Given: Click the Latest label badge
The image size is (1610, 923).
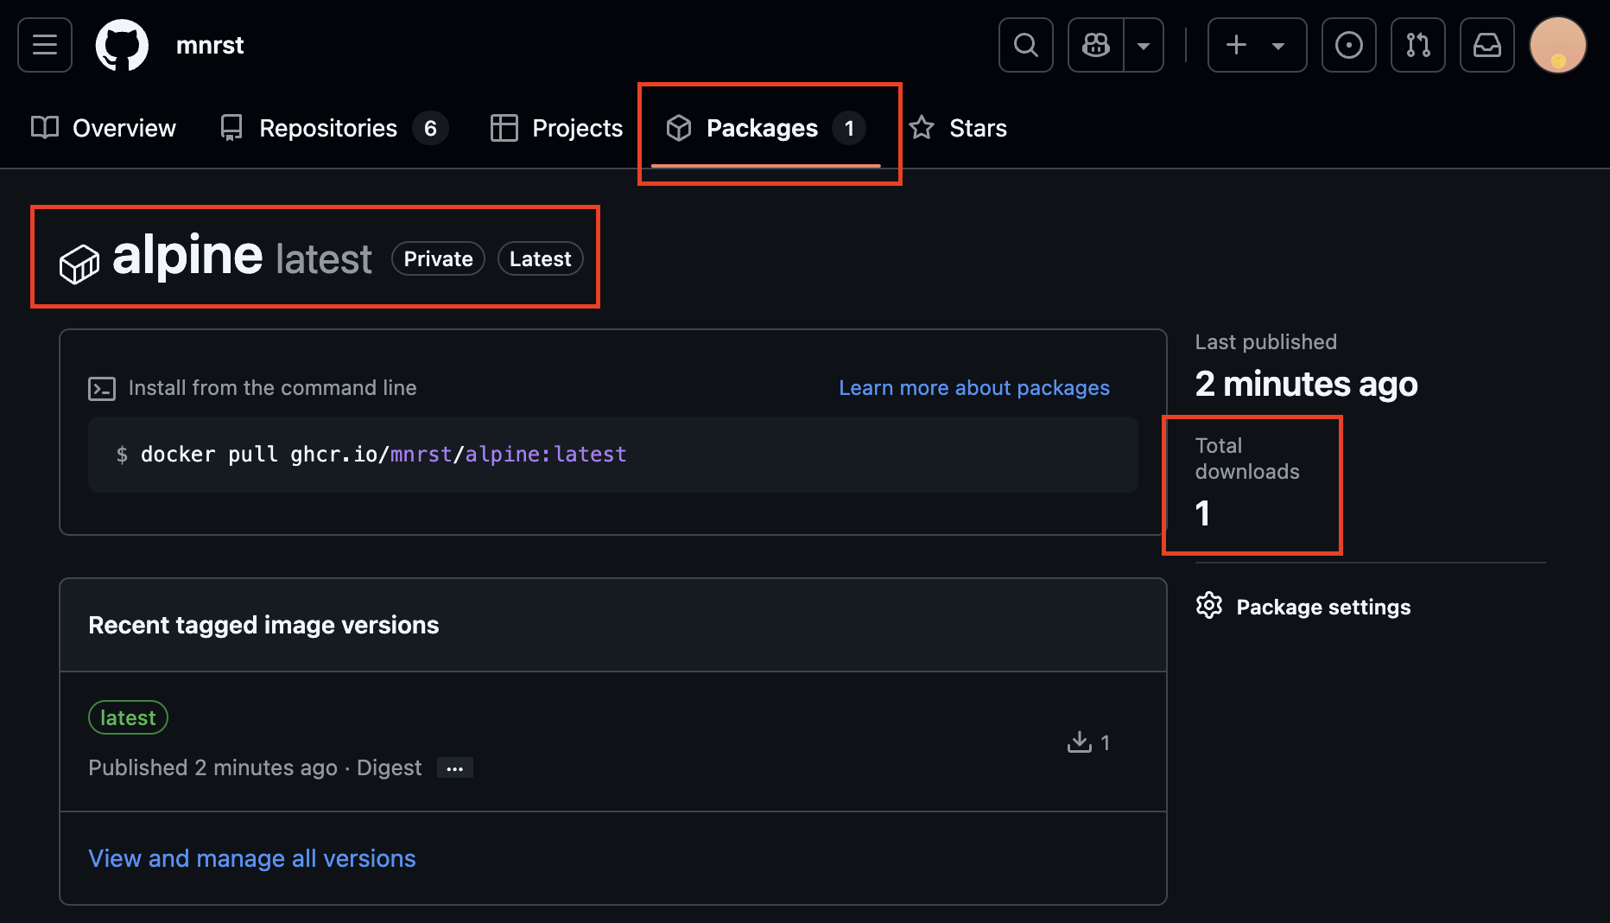Looking at the screenshot, I should [540, 258].
